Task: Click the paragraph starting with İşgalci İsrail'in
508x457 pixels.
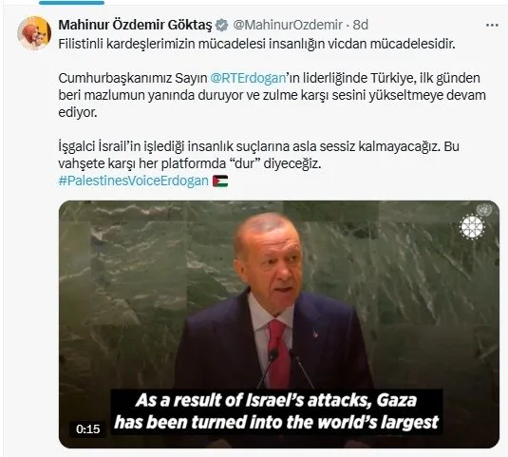Action: click(x=259, y=155)
